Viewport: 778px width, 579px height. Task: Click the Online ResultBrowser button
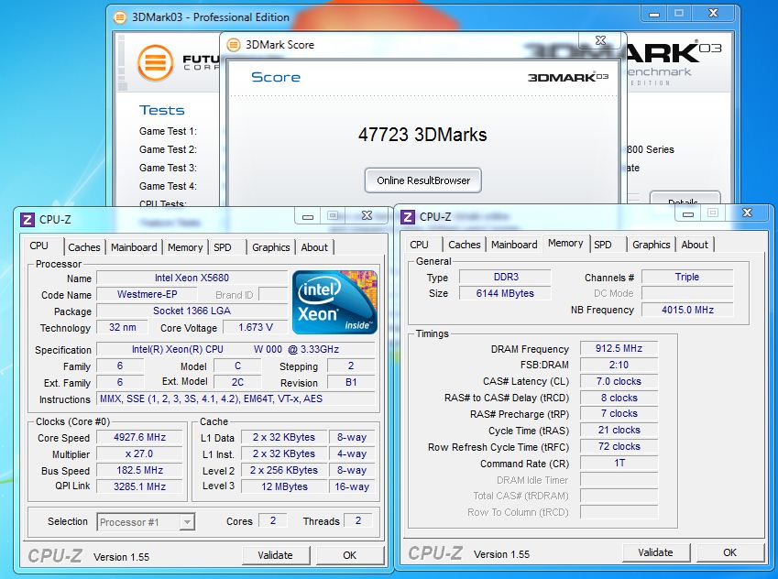pos(422,180)
